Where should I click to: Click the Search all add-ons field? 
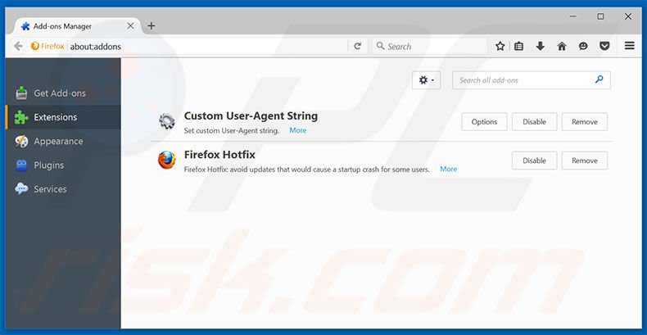coord(532,80)
